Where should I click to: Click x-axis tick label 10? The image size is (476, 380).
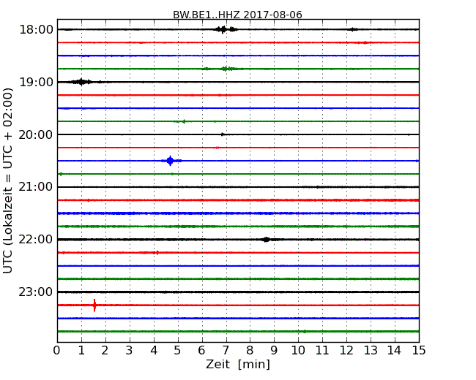(x=298, y=350)
